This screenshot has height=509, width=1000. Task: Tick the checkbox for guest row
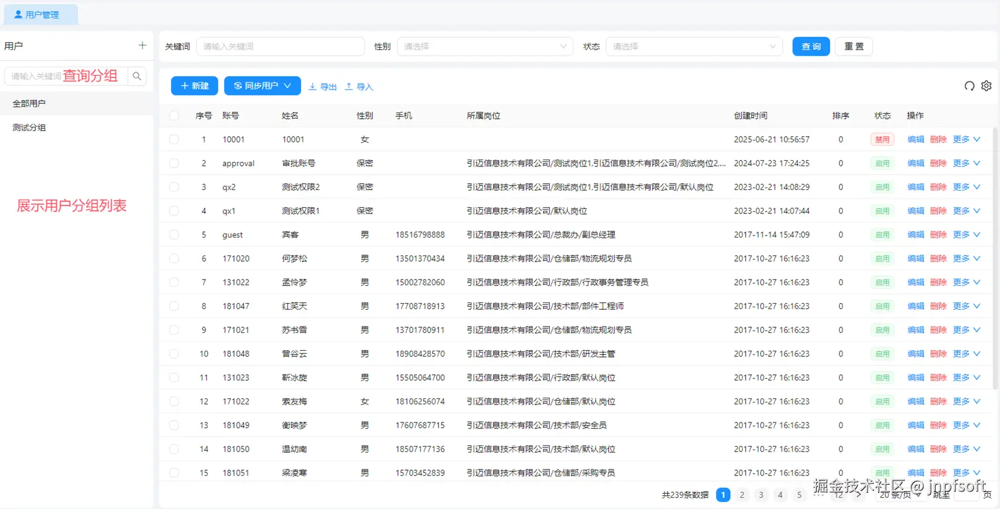(174, 235)
